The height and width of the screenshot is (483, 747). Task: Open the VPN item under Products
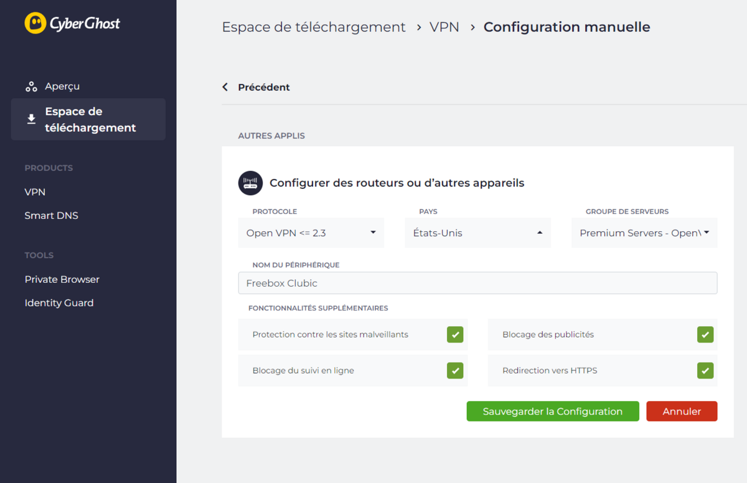35,192
